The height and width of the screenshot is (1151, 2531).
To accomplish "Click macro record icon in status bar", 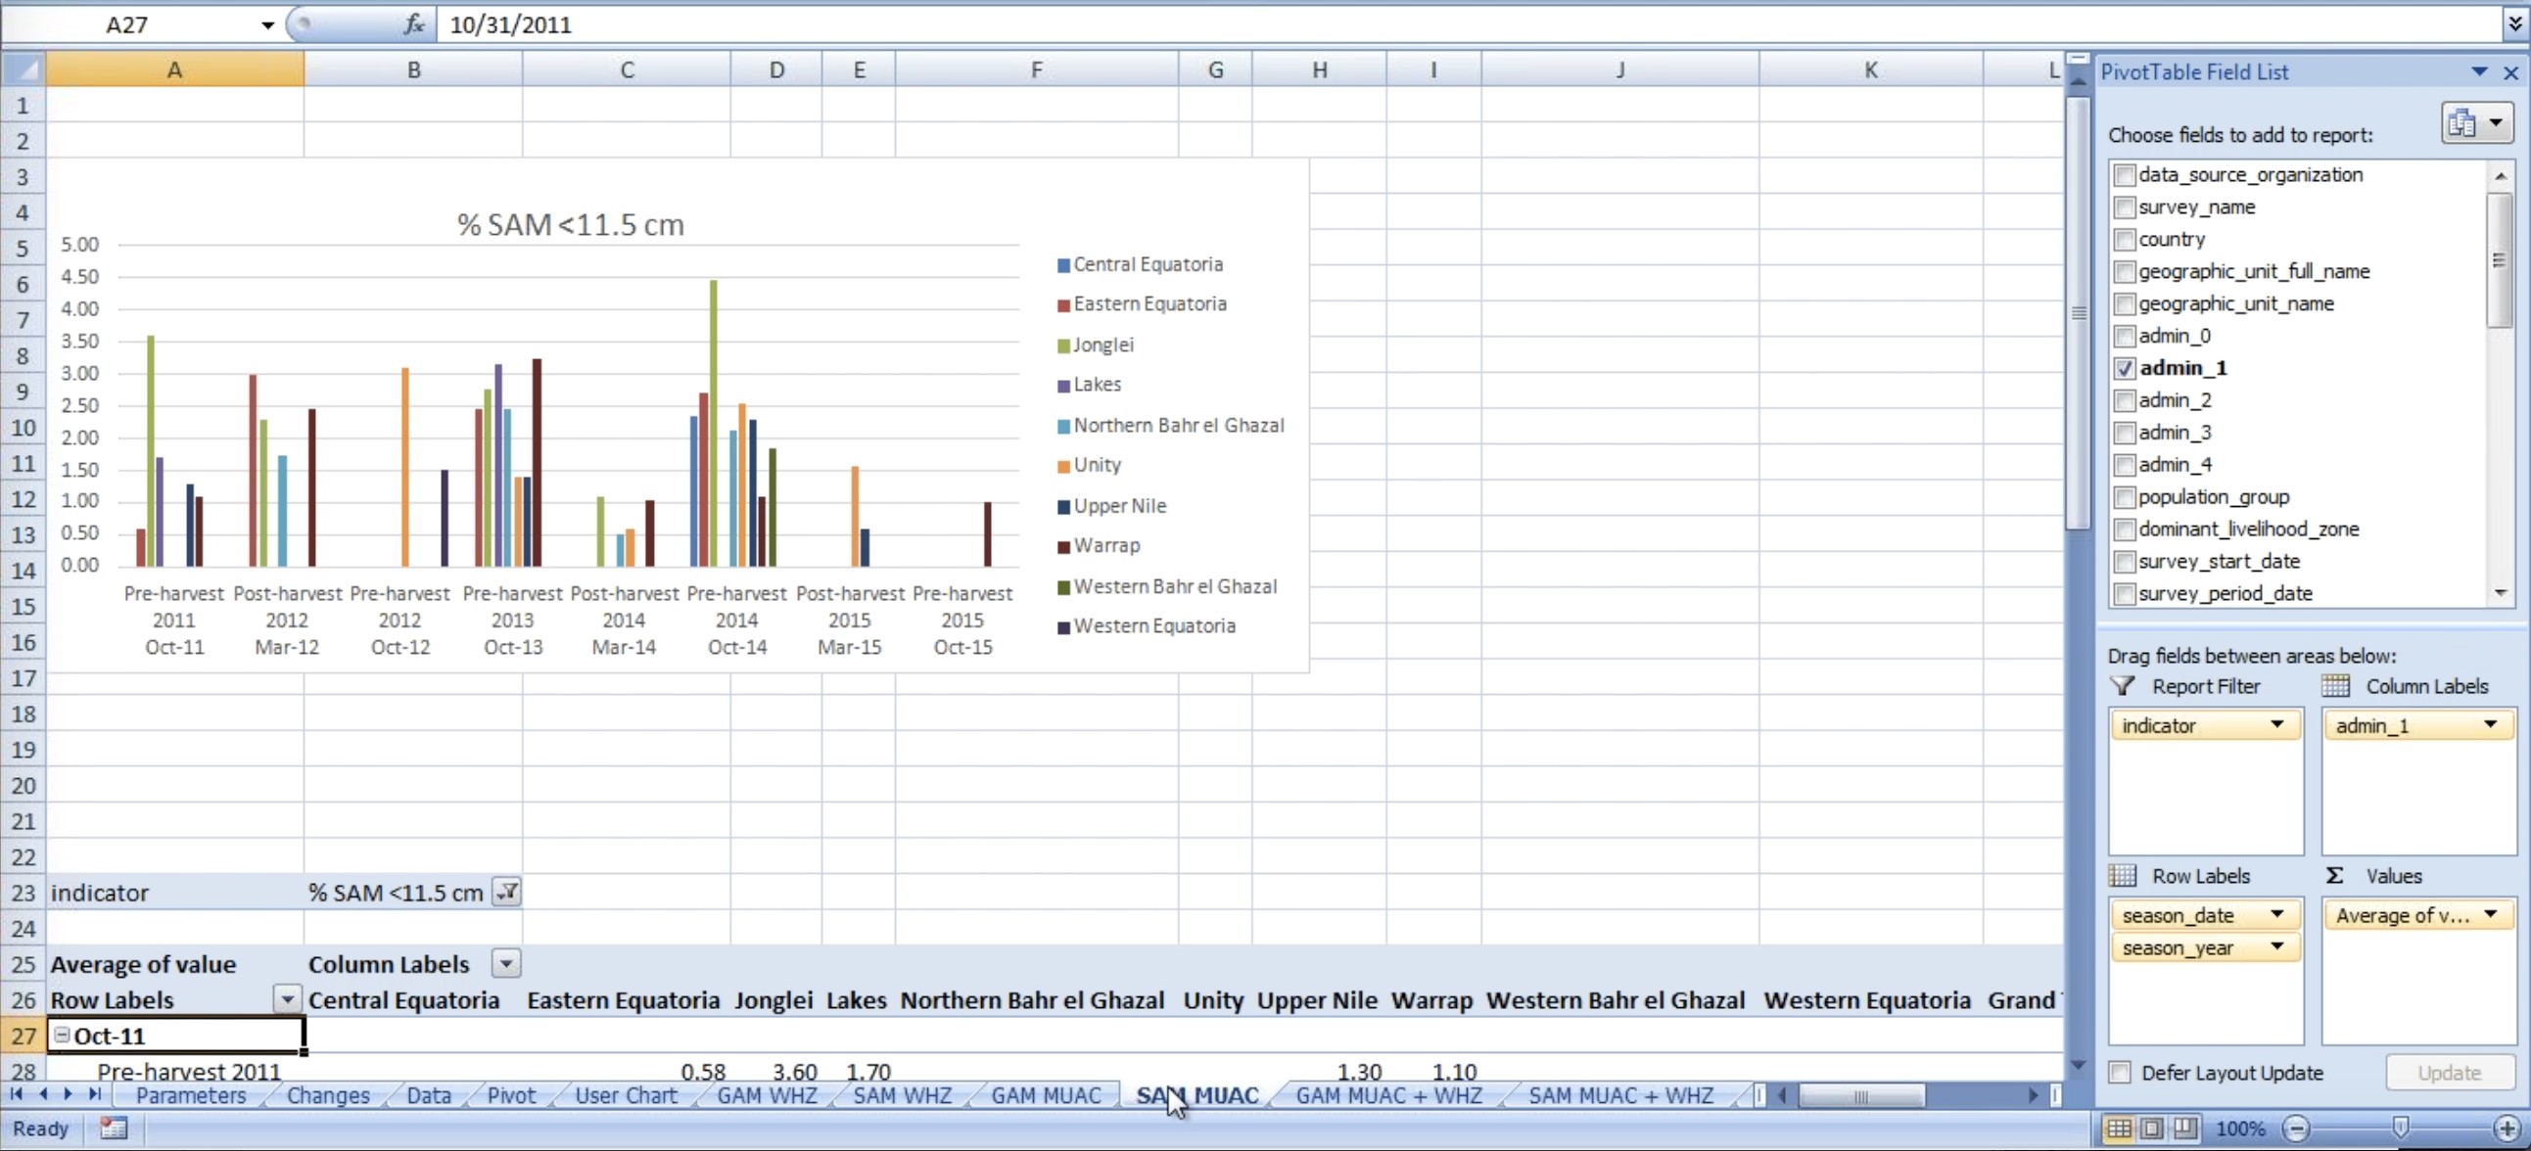I will tap(114, 1128).
